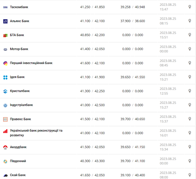Click the Правекс Банк location marker

pyautogui.click(x=190, y=119)
